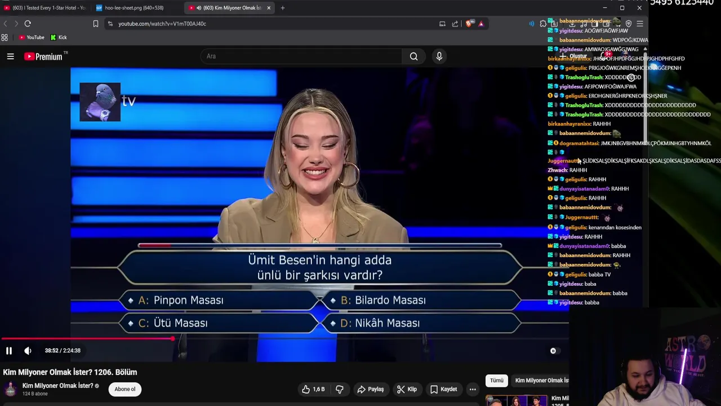View site information icon beside the URL
This screenshot has width=721, height=406.
(110, 24)
